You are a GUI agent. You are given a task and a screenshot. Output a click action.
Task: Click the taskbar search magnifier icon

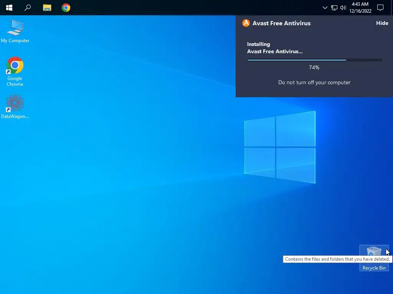coord(28,8)
